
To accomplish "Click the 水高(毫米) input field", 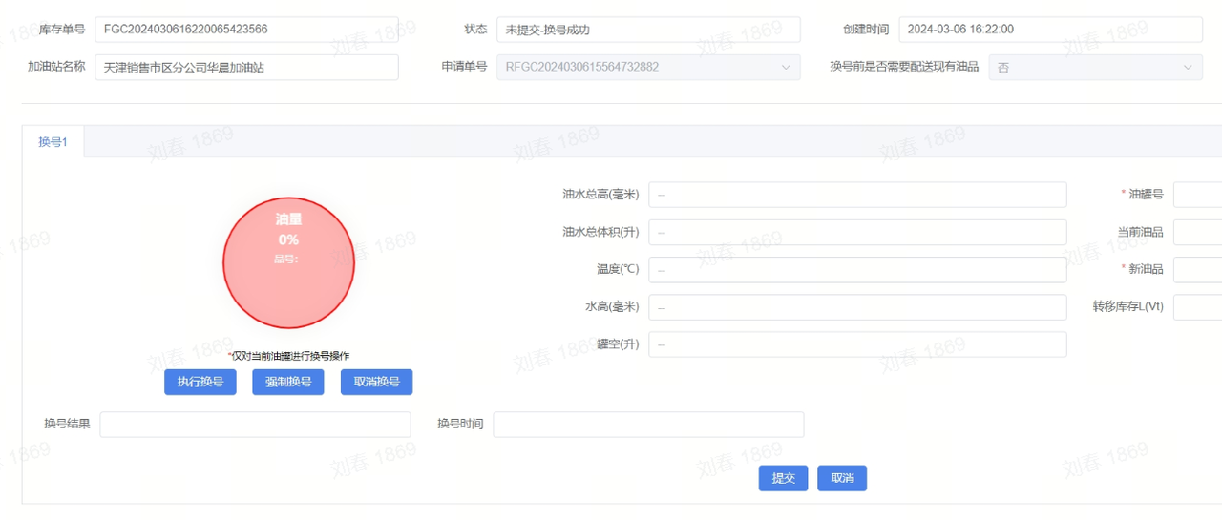I will point(856,307).
